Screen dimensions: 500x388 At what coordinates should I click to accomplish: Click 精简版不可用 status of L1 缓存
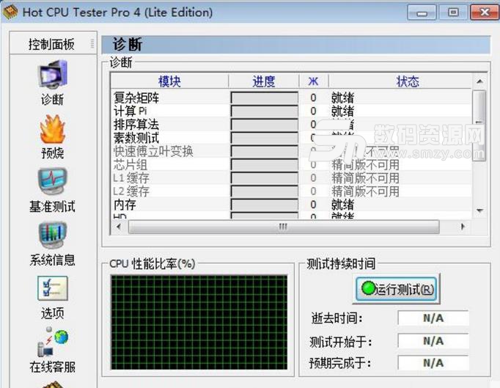(x=365, y=178)
